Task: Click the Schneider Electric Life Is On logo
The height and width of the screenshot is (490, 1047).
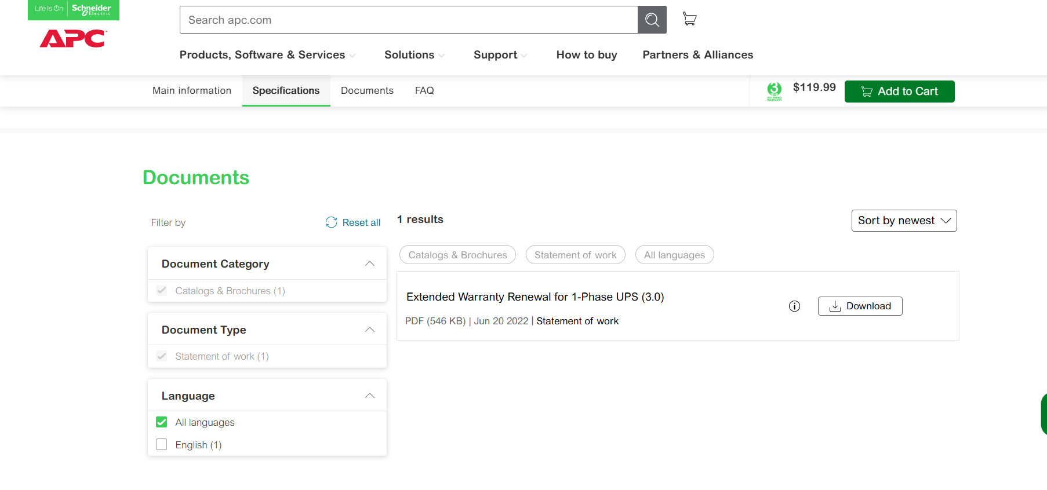Action: (74, 10)
